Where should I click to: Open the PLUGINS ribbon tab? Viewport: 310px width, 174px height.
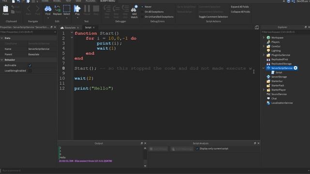click(x=91, y=1)
